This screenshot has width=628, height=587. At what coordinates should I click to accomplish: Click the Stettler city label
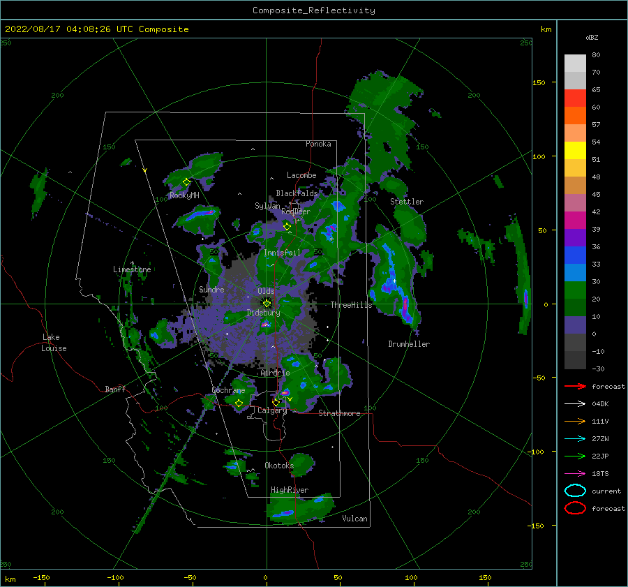[407, 202]
